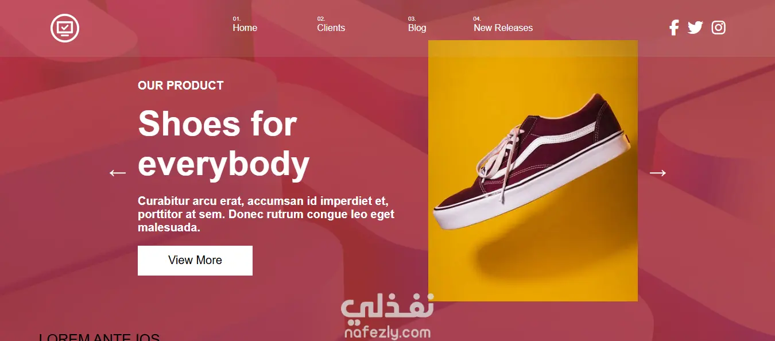
Task: Click the 04. number above New Releases
Action: (x=477, y=18)
